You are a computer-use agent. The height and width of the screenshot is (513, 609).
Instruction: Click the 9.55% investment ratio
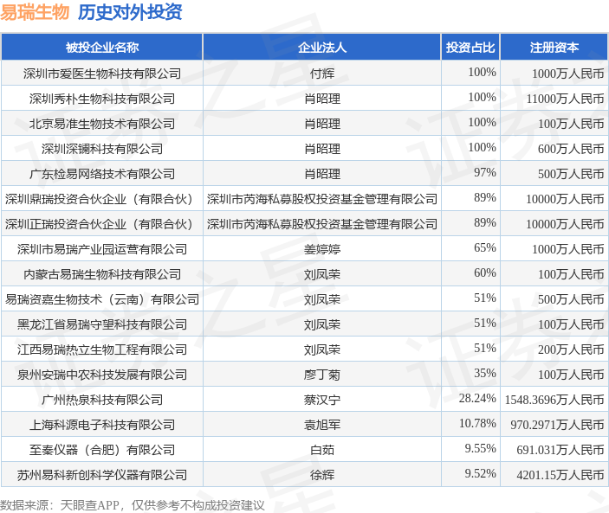pyautogui.click(x=481, y=449)
